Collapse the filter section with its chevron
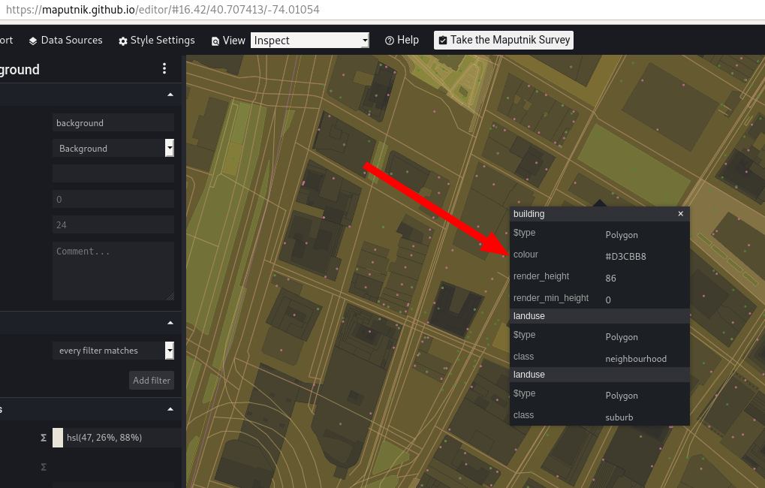Screen dimensions: 765x488 point(170,323)
